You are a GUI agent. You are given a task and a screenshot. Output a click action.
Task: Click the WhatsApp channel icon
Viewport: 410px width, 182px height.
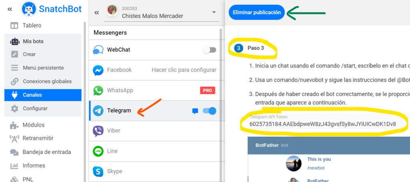pyautogui.click(x=98, y=90)
